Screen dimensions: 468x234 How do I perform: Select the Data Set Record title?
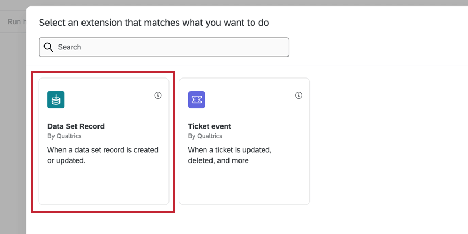(76, 126)
